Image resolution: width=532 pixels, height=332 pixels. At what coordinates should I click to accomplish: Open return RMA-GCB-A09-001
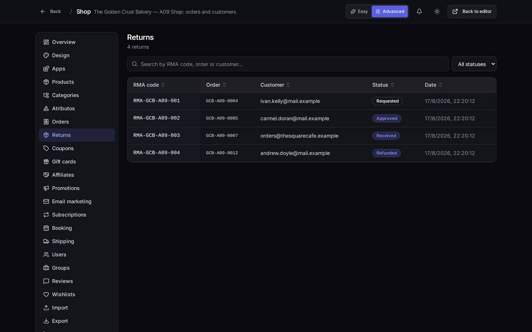(156, 101)
